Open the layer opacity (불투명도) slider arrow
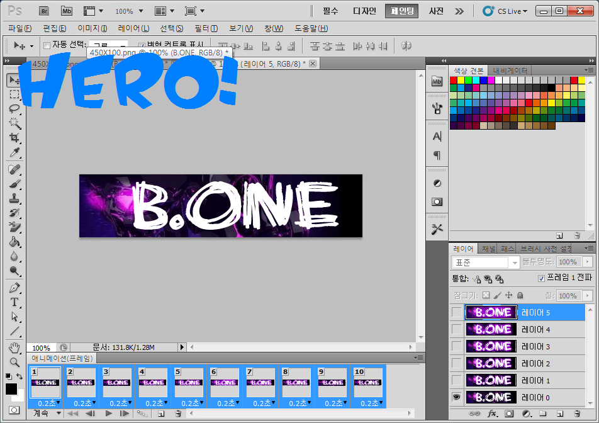The height and width of the screenshot is (423, 599). (588, 262)
